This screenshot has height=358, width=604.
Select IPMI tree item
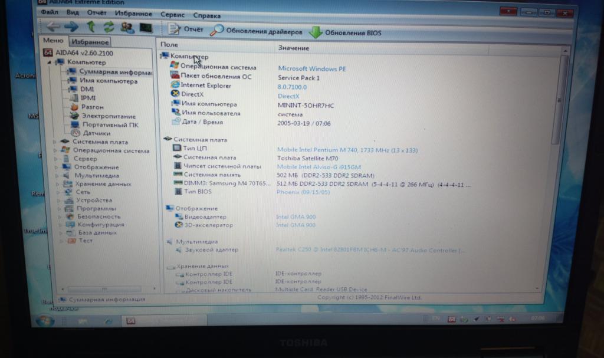(83, 98)
